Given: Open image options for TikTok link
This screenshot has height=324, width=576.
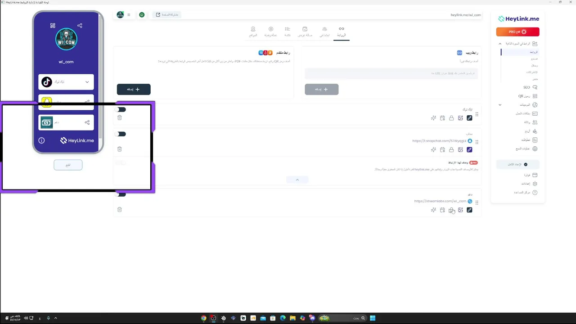Looking at the screenshot, I should coord(460,118).
